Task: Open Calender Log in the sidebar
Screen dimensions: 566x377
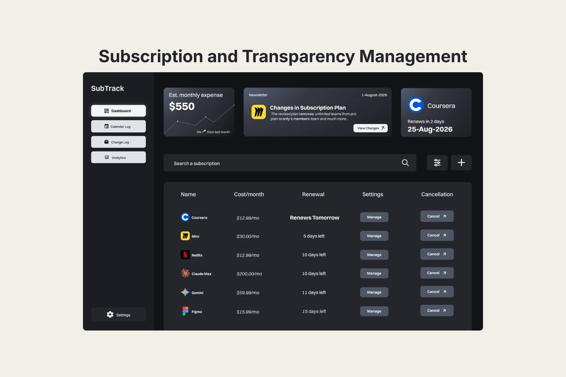Action: click(x=119, y=126)
